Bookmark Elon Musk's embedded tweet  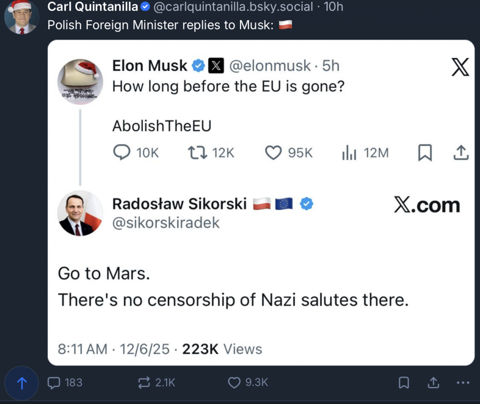click(x=425, y=152)
